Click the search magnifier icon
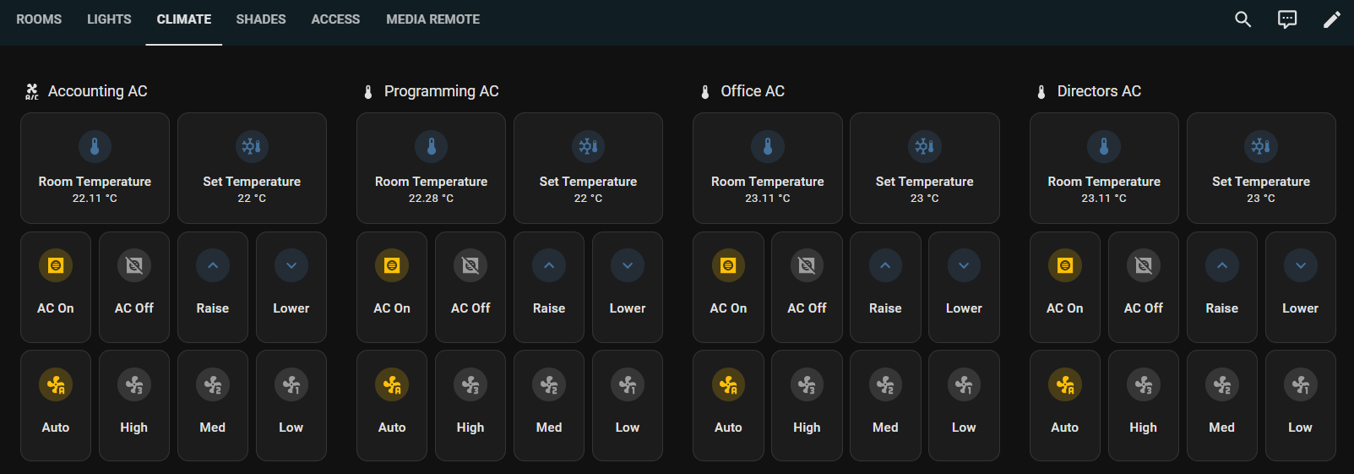Screen dimensions: 1354x474 (x=1243, y=19)
